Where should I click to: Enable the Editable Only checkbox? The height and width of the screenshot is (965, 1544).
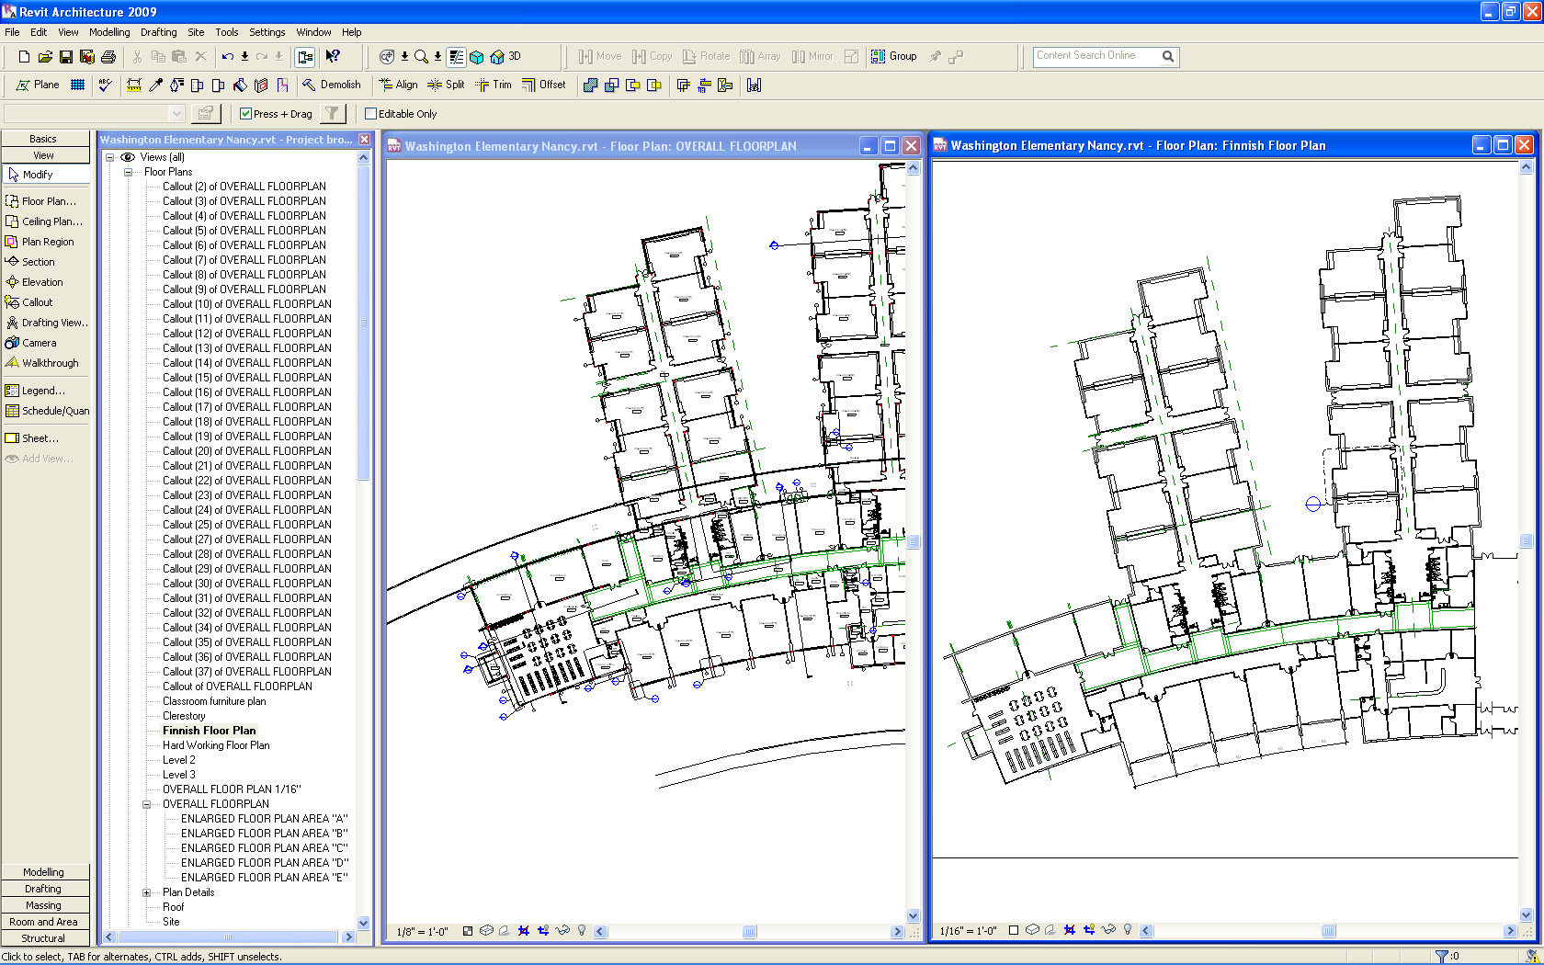(x=371, y=114)
